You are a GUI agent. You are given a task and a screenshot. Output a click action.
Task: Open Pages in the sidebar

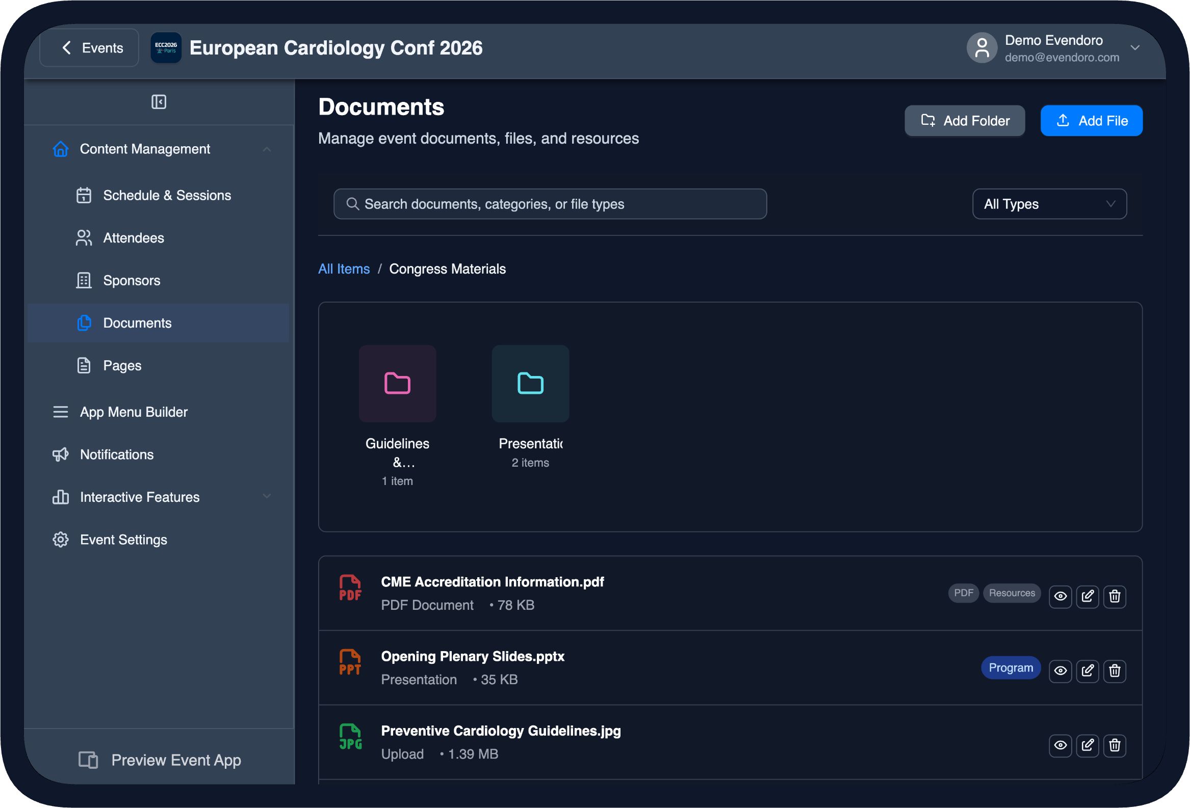159,365
